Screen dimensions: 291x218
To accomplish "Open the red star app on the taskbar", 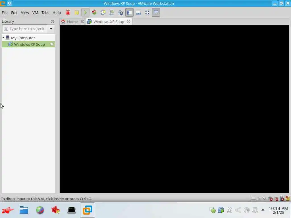I will point(56,210).
